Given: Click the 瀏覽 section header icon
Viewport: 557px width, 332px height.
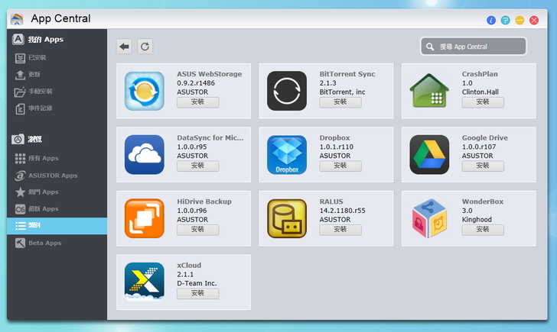Looking at the screenshot, I should coord(18,139).
